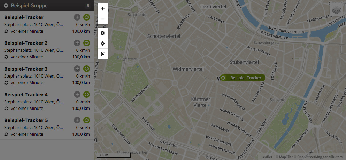Toggle green status circle of Beispiel-Tracker 2

(86, 43)
